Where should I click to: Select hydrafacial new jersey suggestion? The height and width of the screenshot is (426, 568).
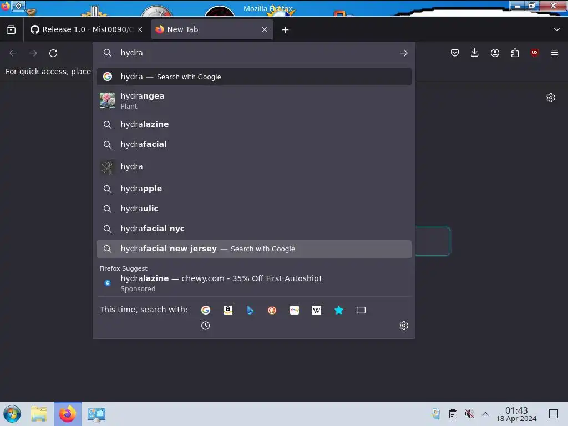click(x=254, y=249)
